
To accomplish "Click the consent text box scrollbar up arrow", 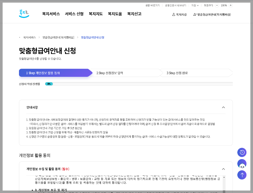I will (224, 177).
